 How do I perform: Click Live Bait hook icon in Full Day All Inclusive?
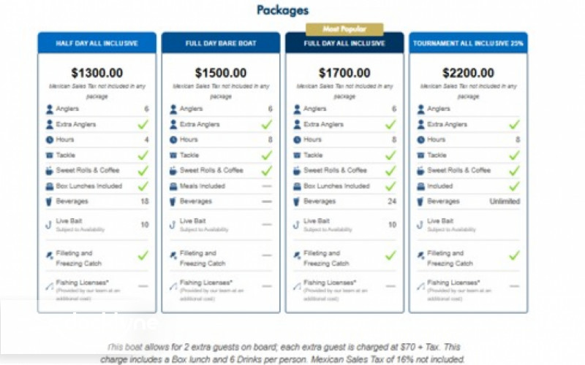pos(297,223)
